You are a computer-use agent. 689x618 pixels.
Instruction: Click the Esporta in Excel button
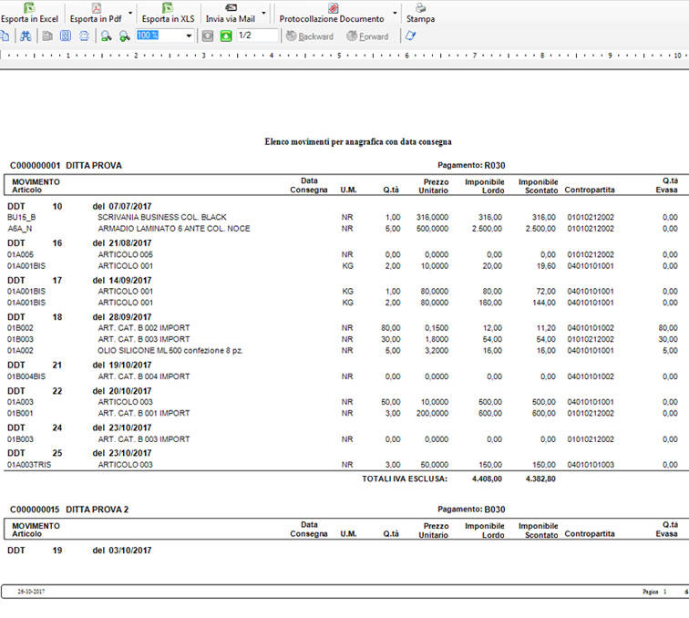pyautogui.click(x=29, y=13)
